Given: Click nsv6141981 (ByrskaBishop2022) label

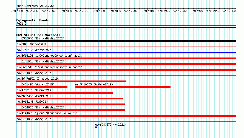Looking at the screenshot, I should click(x=40, y=61).
